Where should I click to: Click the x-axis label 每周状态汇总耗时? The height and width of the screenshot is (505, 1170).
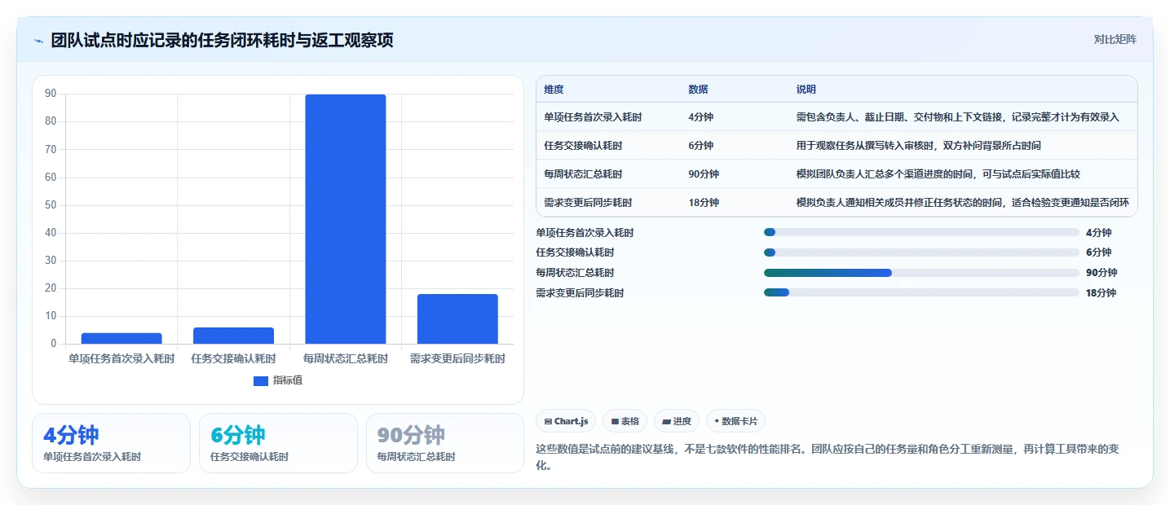pyautogui.click(x=346, y=358)
